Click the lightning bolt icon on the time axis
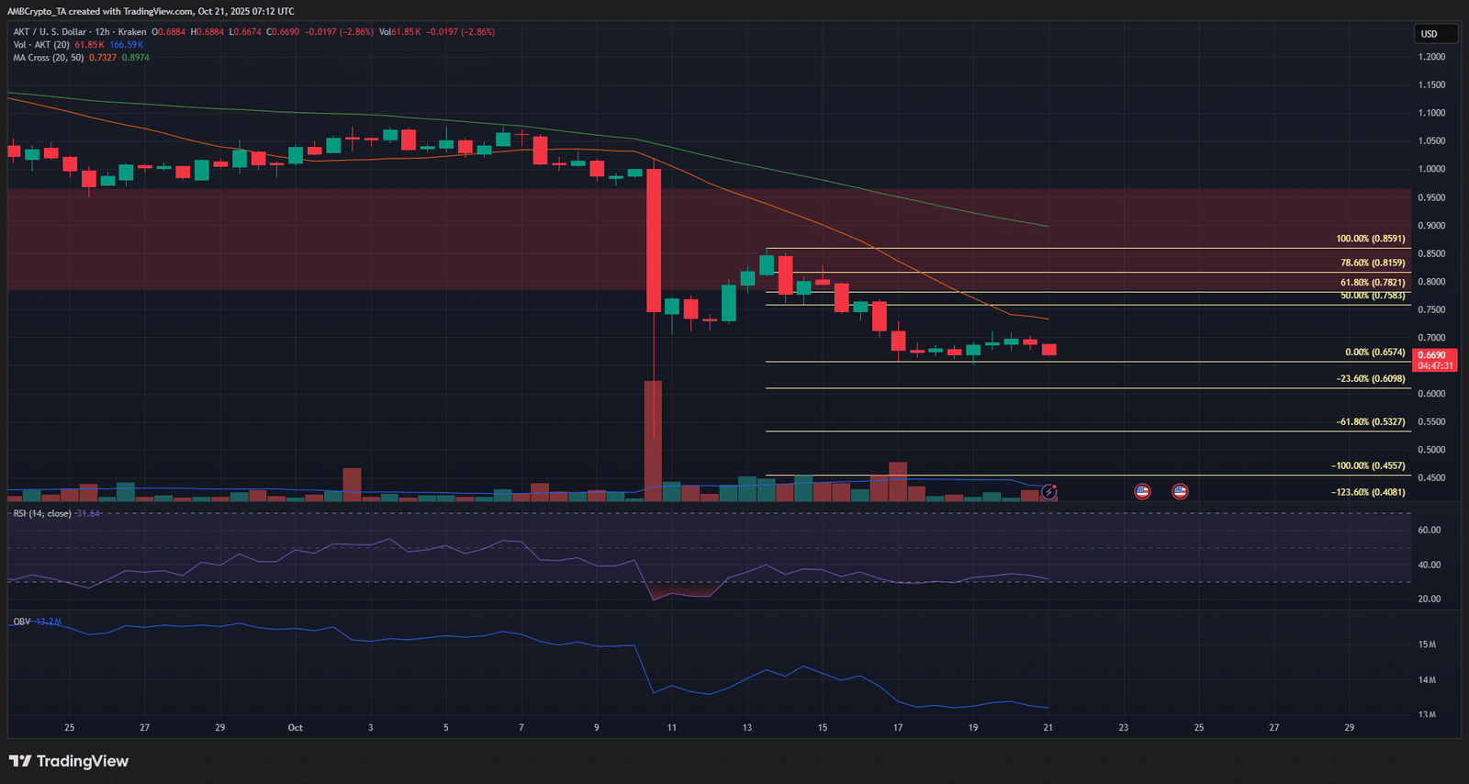 (1048, 492)
